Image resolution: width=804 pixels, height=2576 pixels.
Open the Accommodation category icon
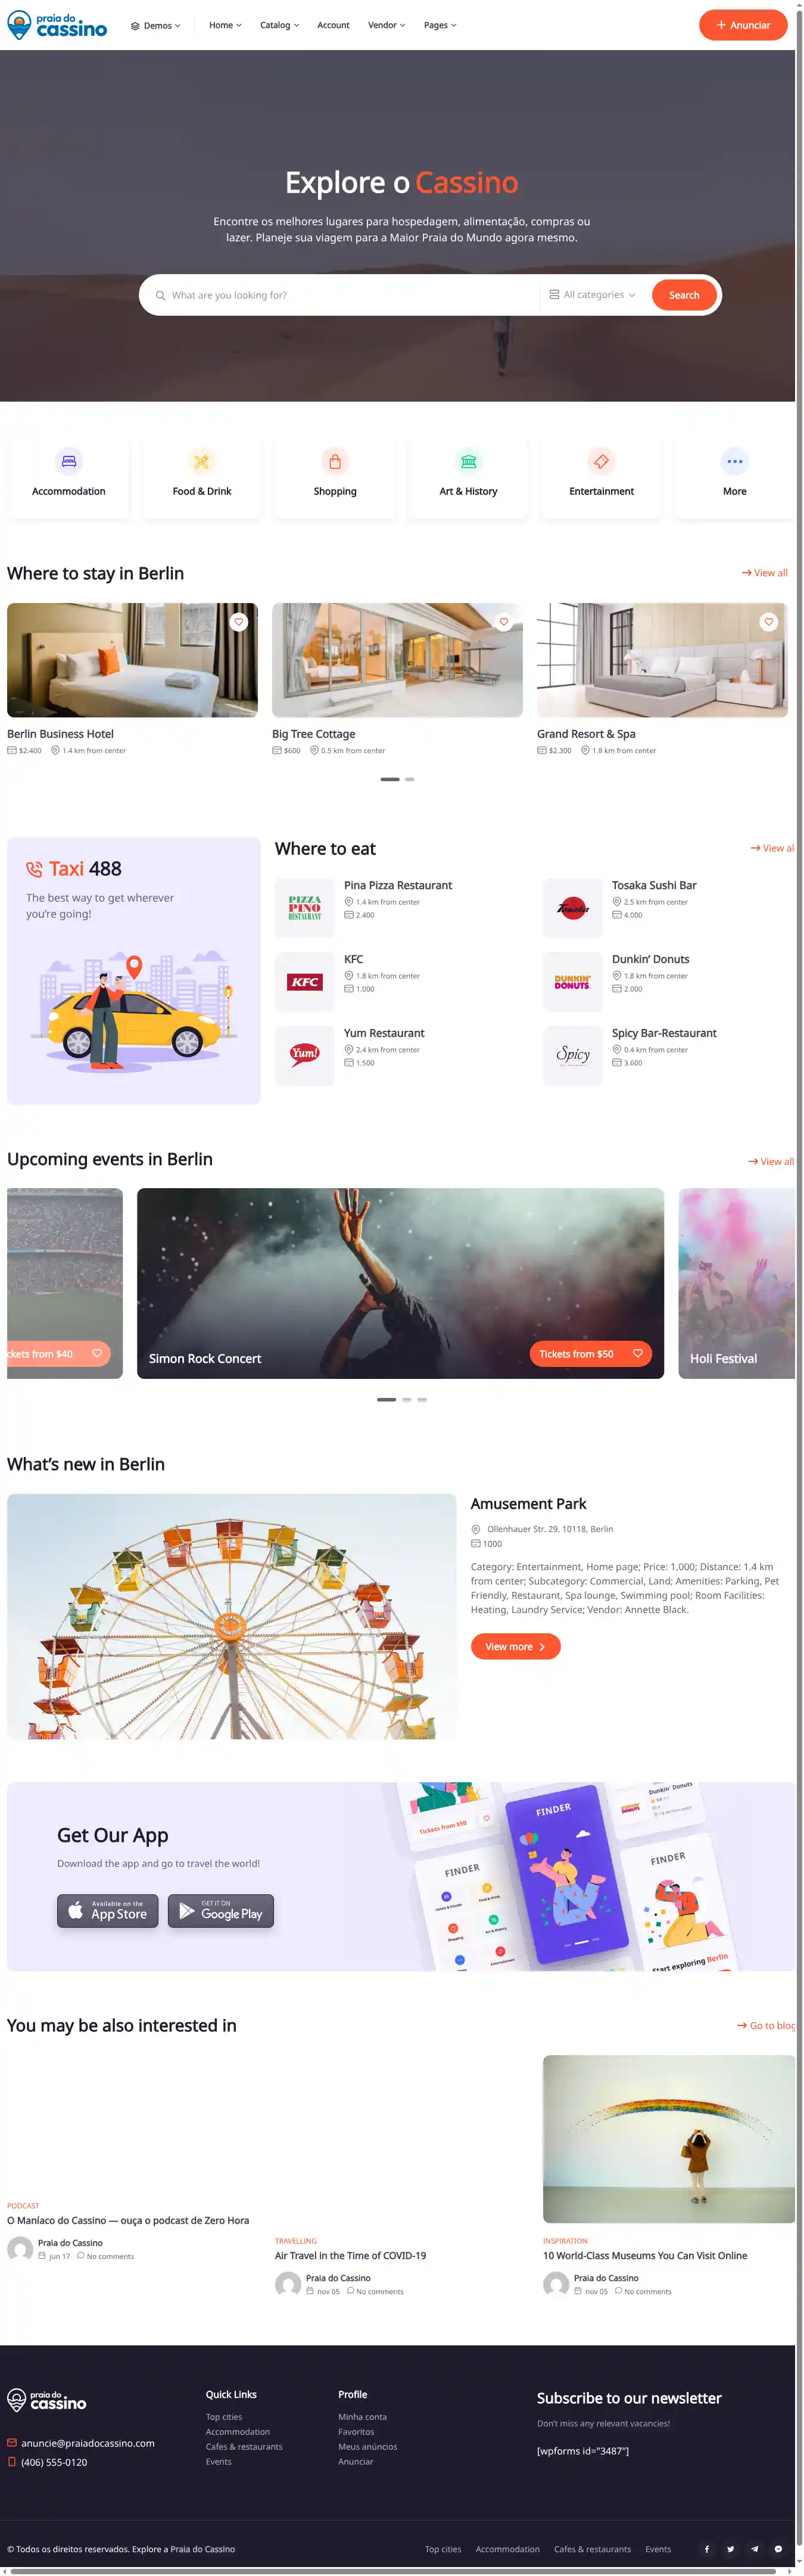point(68,461)
